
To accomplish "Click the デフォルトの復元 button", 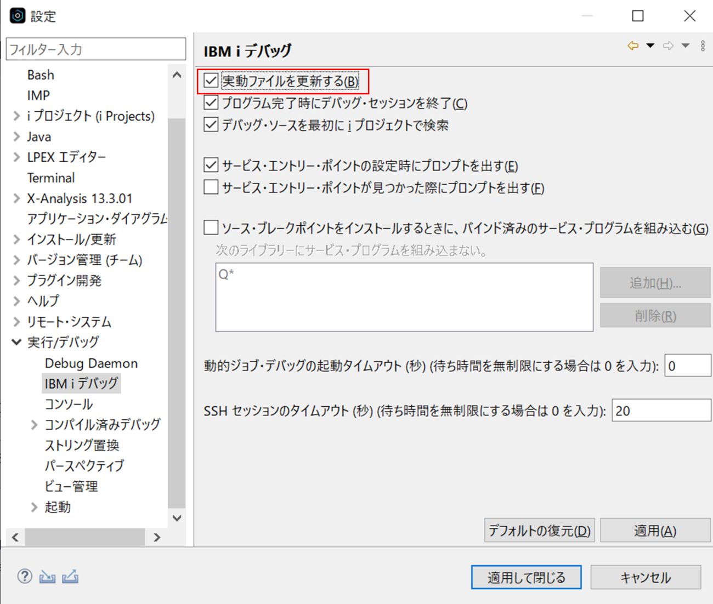I will pyautogui.click(x=540, y=531).
